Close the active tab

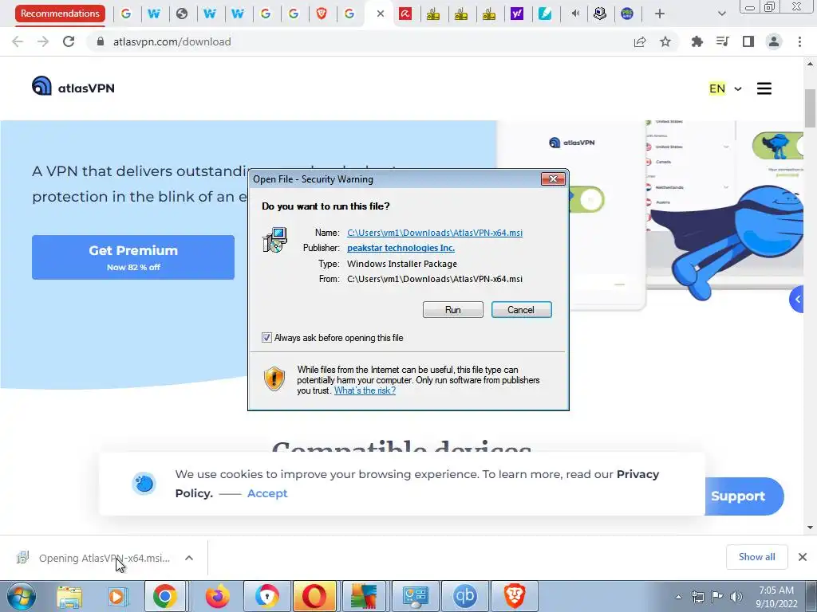coord(381,14)
